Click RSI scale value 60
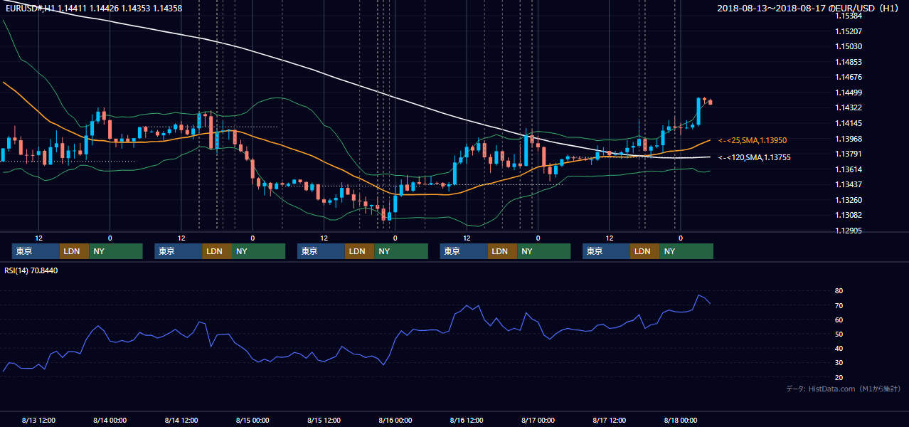This screenshot has width=909, height=427. pyautogui.click(x=839, y=320)
